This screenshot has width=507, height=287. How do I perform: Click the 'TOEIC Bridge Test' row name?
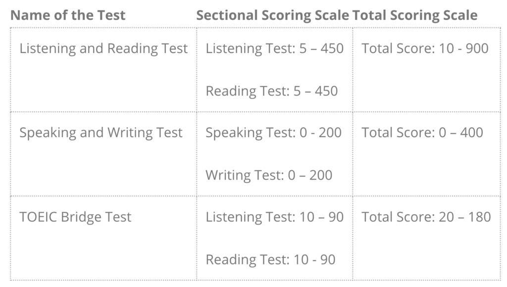(x=75, y=217)
